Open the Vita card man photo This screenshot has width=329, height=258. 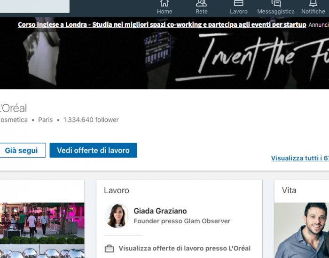[x=302, y=230]
